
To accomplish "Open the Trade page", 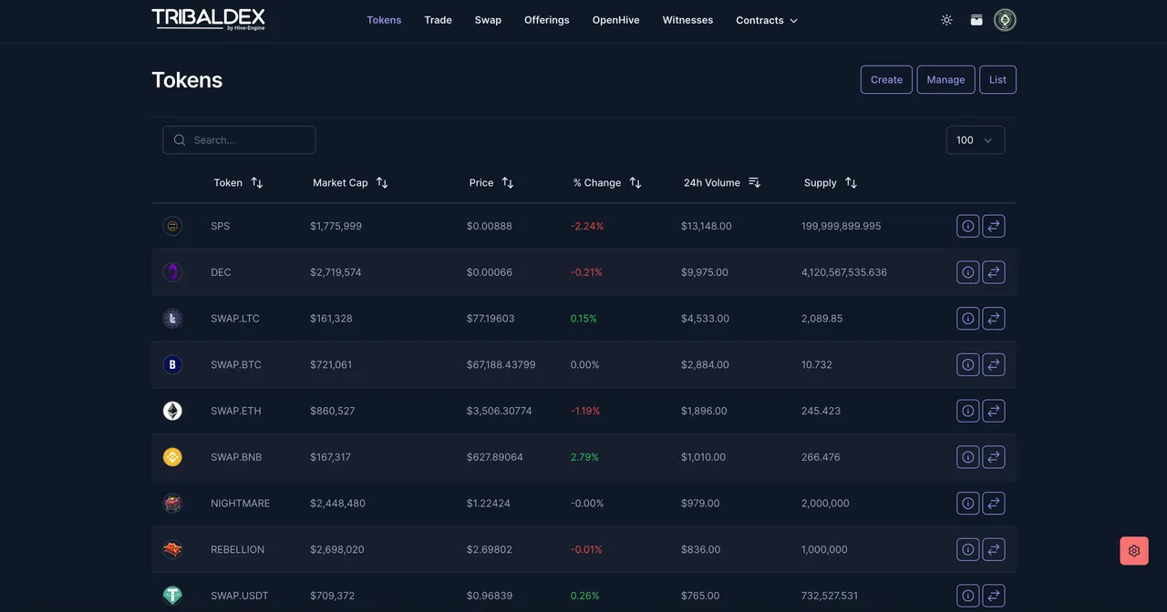I will (438, 20).
